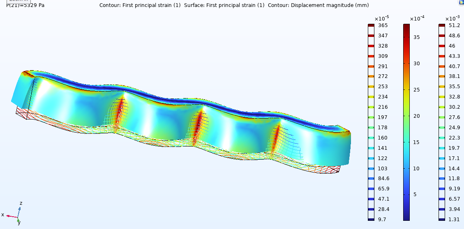Click the dark blue strip along beam's top edge
464x229 pixels.
(x=185, y=101)
